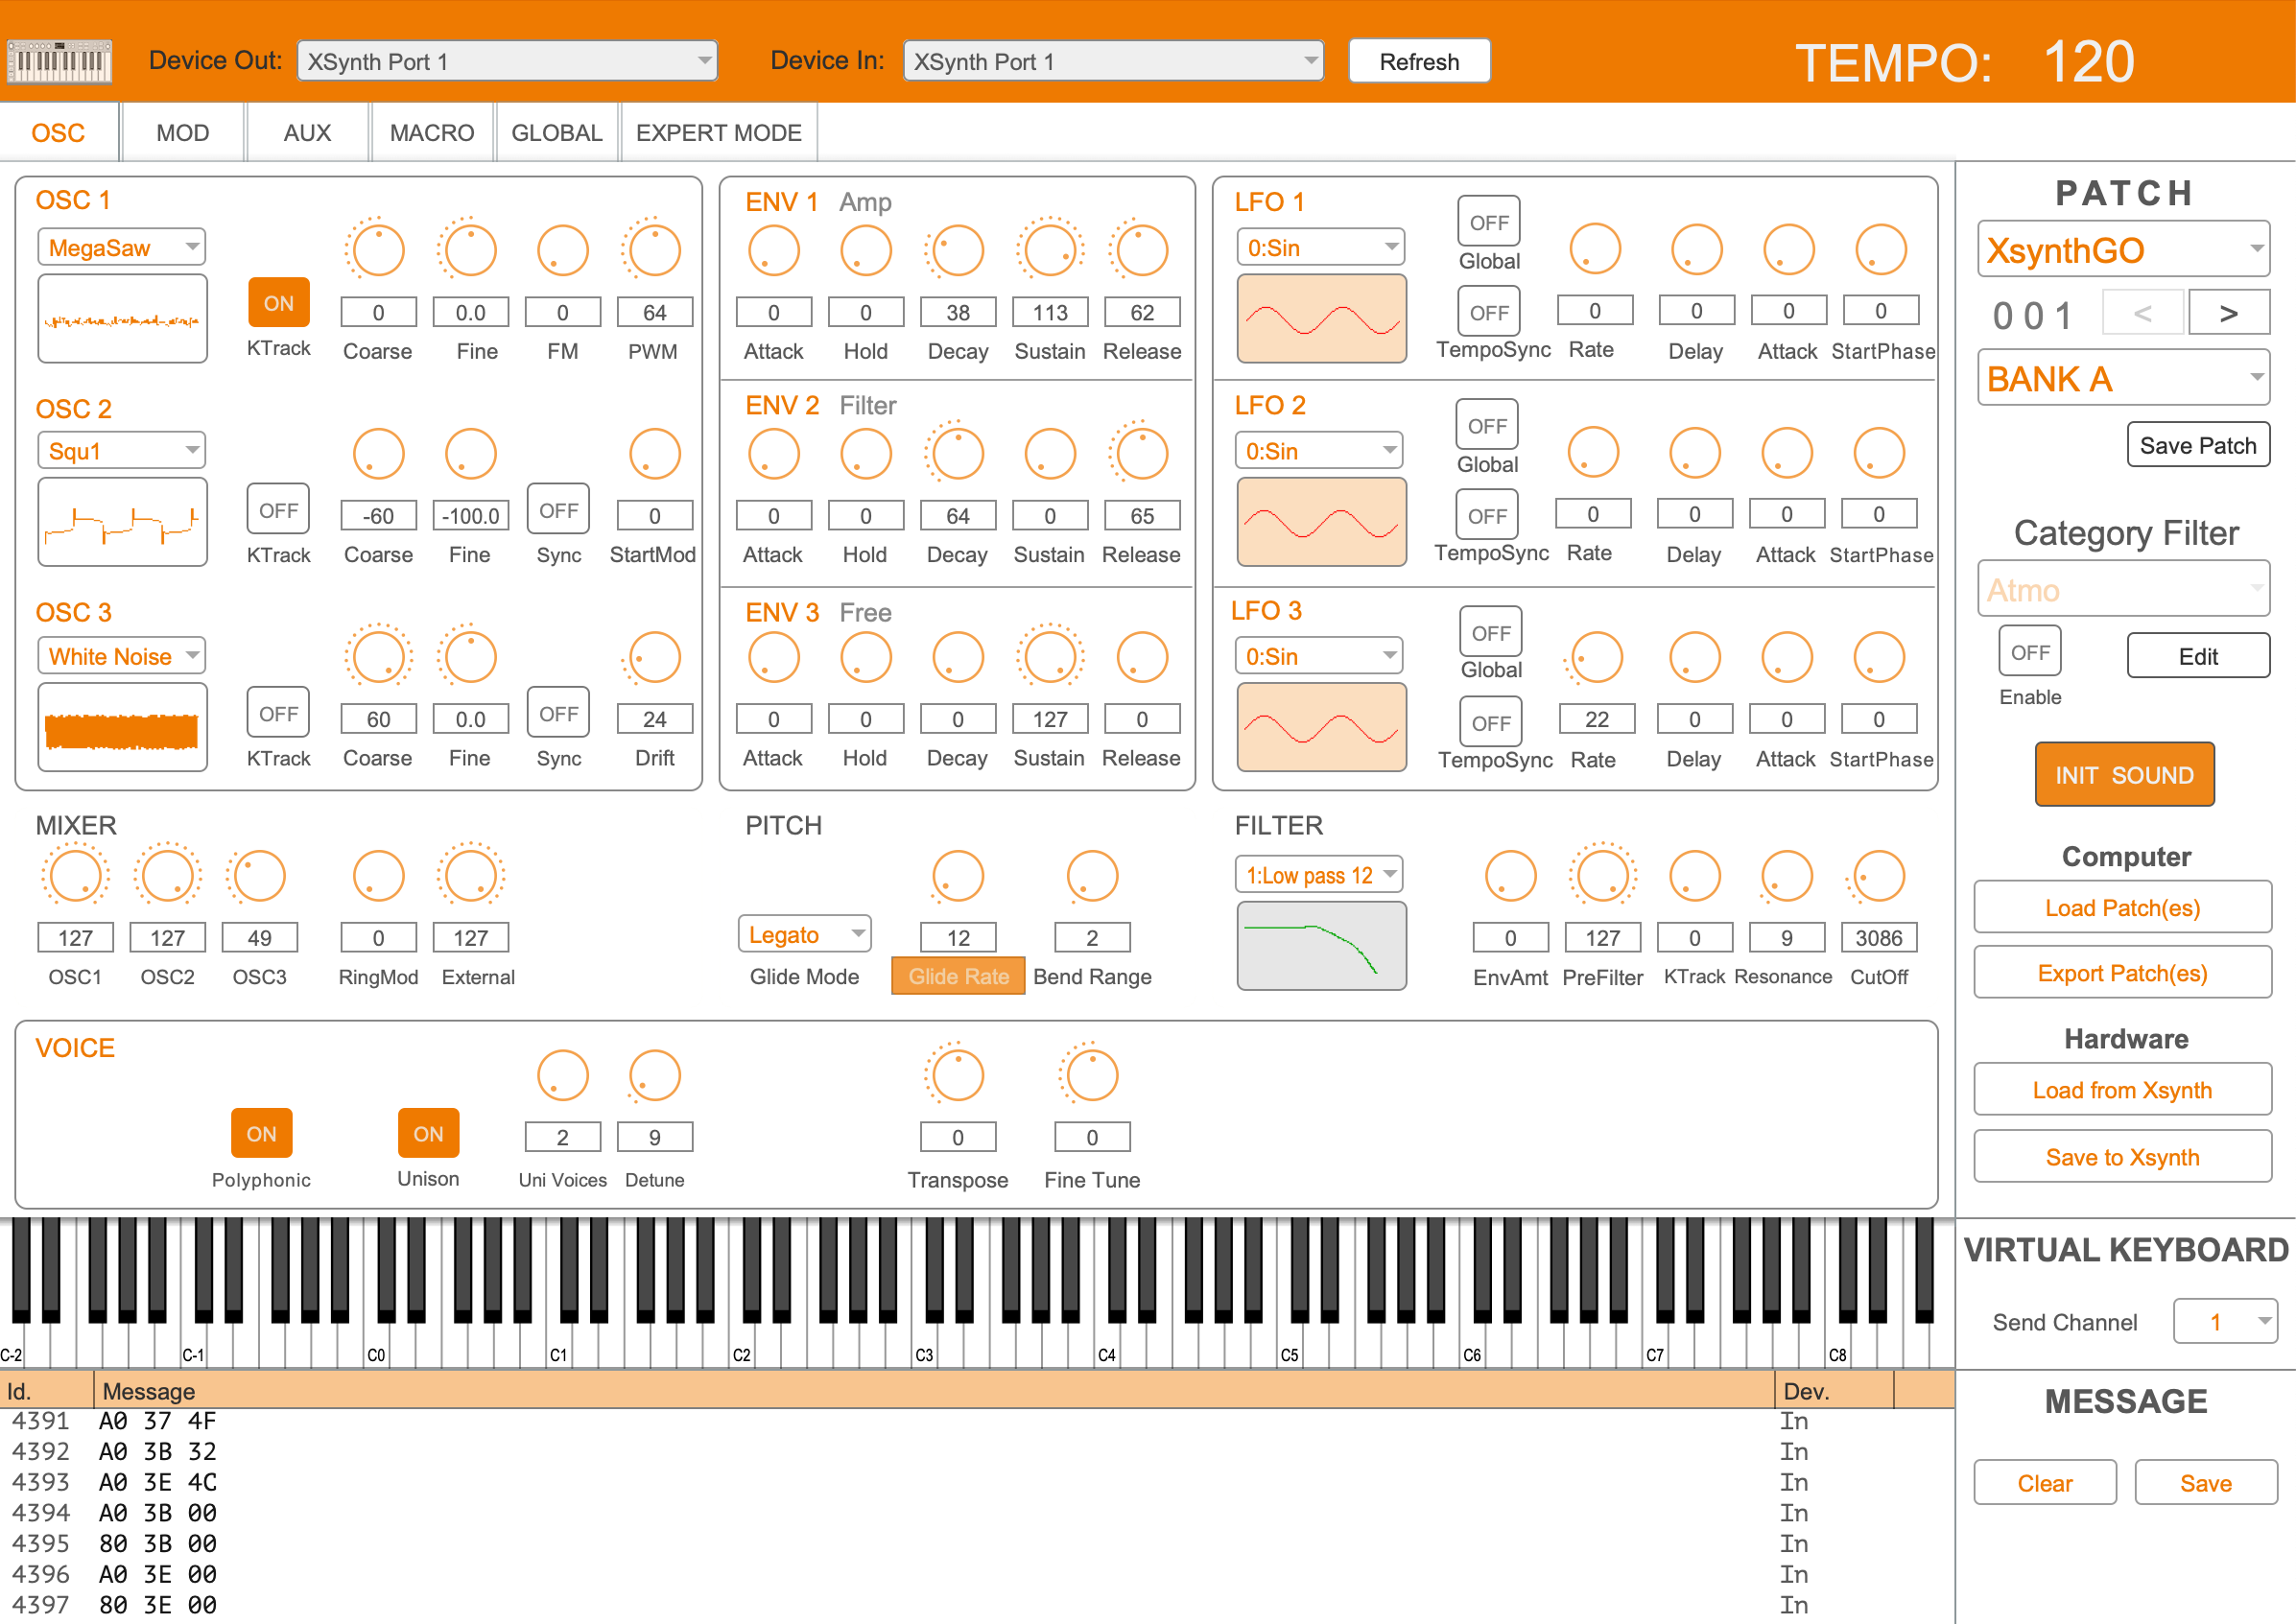This screenshot has width=2296, height=1624.
Task: Click the OSC 1 MegaSaw waveform display
Action: click(121, 318)
